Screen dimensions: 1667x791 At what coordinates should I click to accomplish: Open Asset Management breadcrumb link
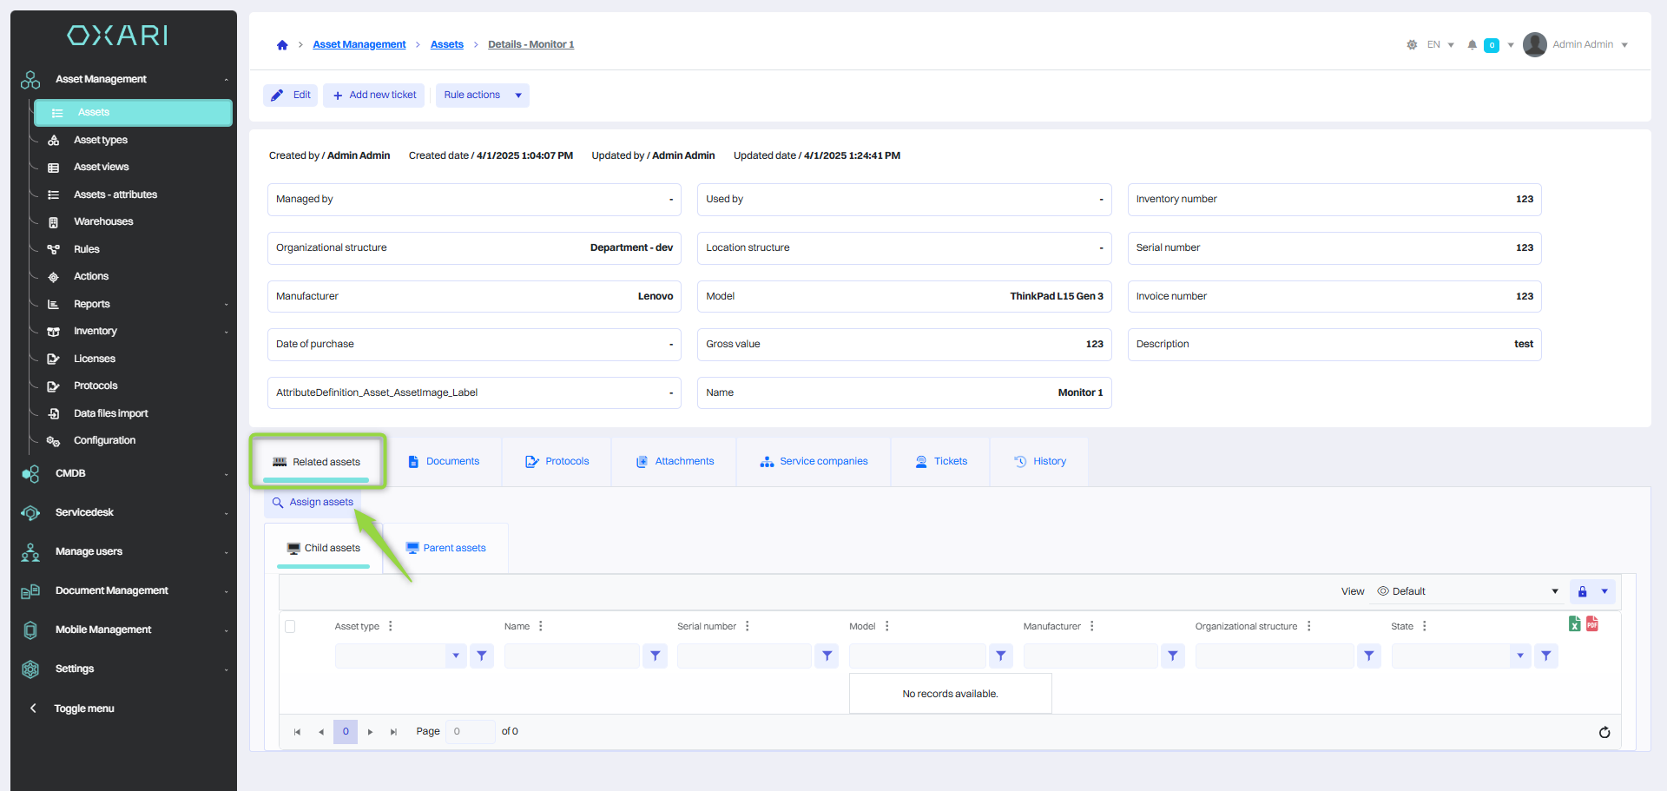point(359,44)
